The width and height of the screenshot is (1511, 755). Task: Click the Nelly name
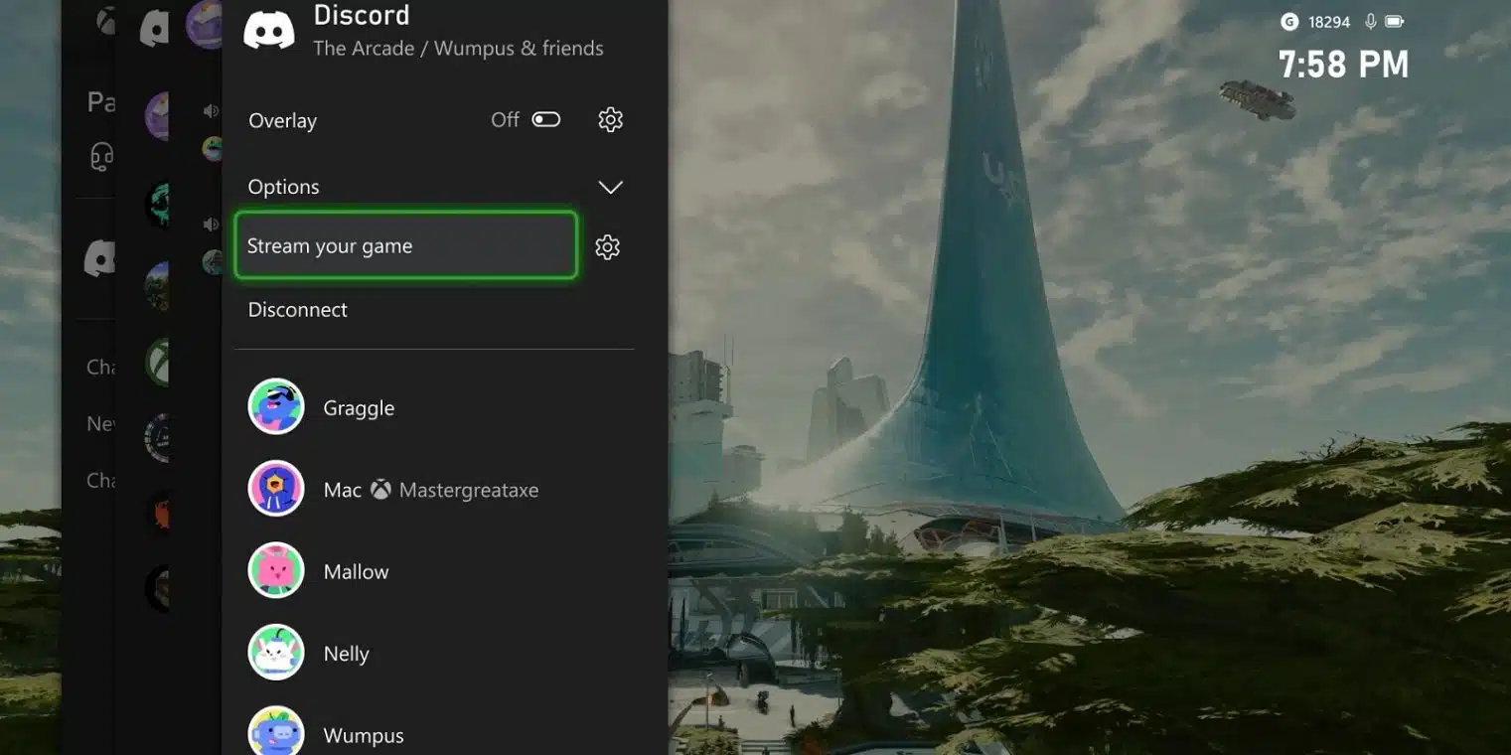pyautogui.click(x=346, y=655)
